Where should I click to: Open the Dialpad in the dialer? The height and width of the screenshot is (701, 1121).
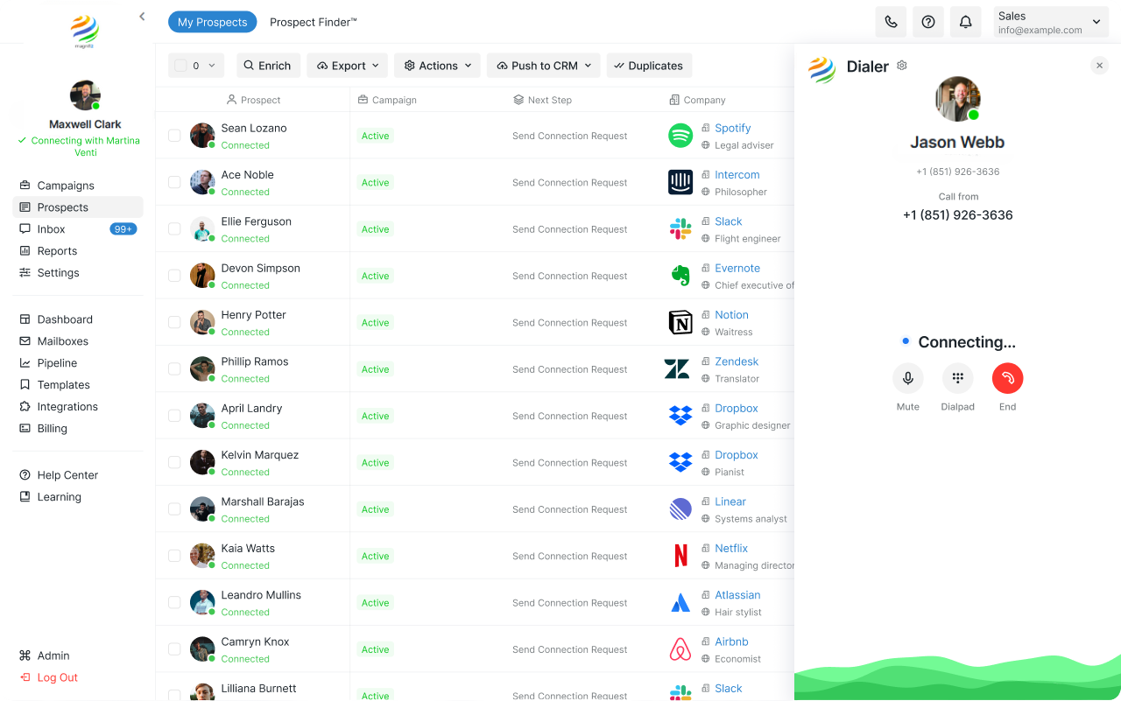(x=957, y=378)
